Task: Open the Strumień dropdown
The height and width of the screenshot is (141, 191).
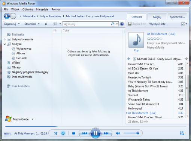Action: [32, 24]
